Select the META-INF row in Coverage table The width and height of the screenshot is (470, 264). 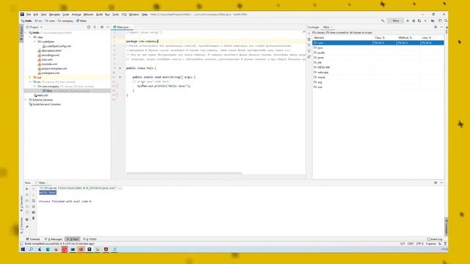(x=378, y=67)
